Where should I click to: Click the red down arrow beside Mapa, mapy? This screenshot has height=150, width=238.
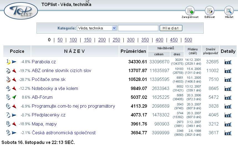(x=14, y=124)
